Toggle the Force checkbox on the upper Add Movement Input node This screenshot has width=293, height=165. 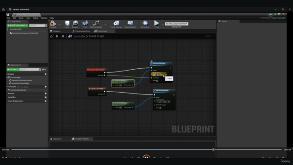coord(157,81)
